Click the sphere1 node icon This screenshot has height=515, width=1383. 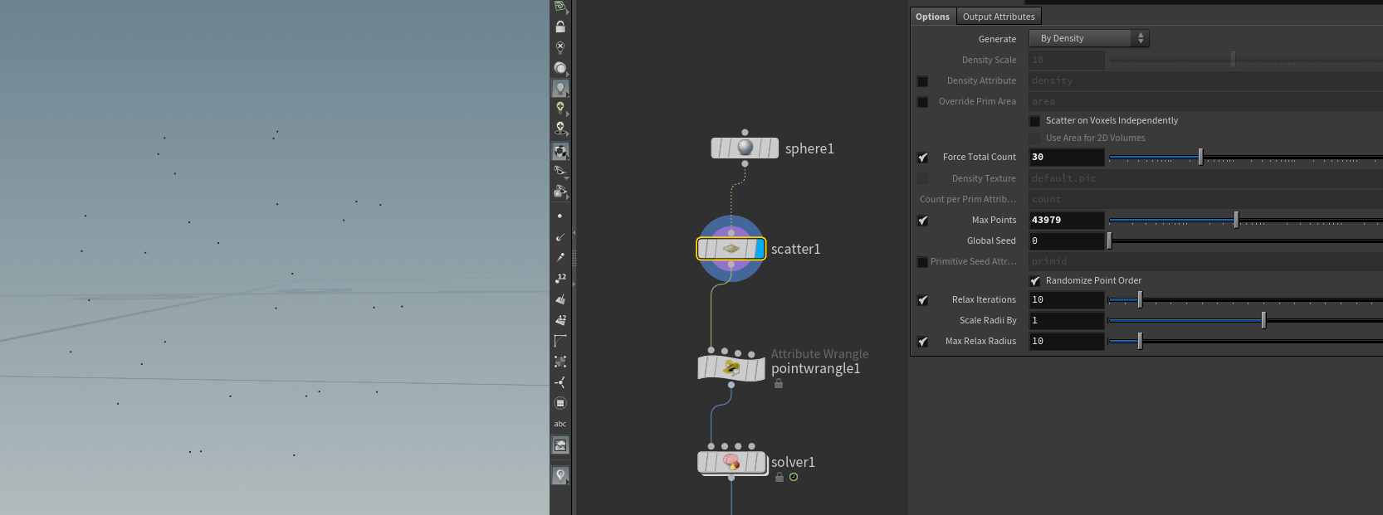pos(745,148)
